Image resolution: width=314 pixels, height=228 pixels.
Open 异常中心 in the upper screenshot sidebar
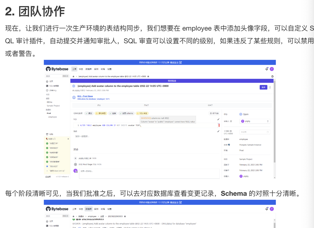click(51, 90)
